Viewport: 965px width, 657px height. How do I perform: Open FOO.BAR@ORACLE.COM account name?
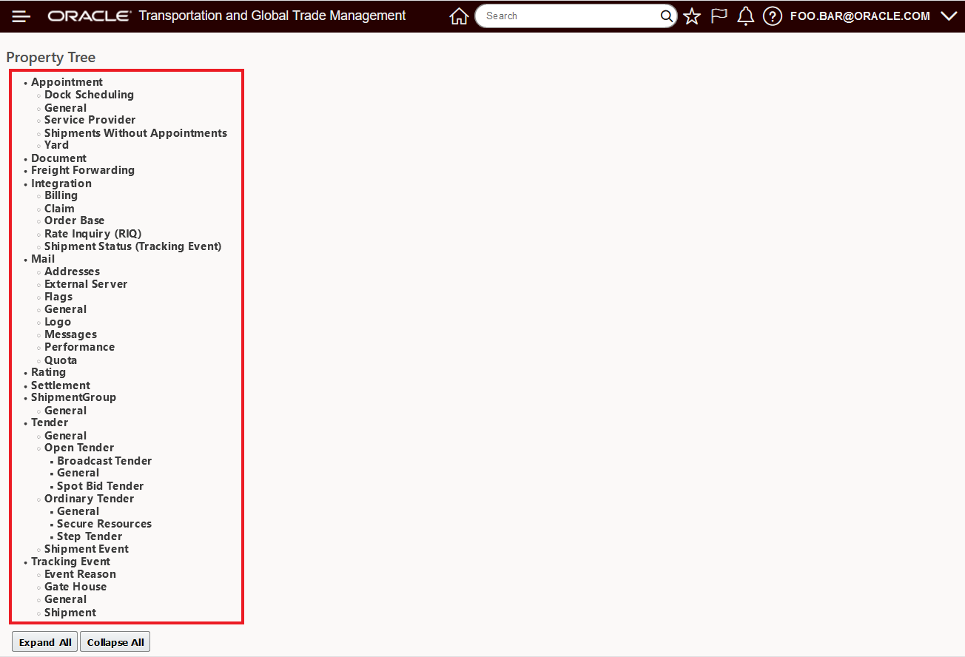[x=860, y=16]
